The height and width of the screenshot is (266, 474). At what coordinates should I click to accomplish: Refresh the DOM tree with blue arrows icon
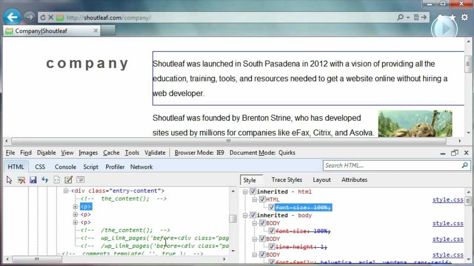pos(45,180)
